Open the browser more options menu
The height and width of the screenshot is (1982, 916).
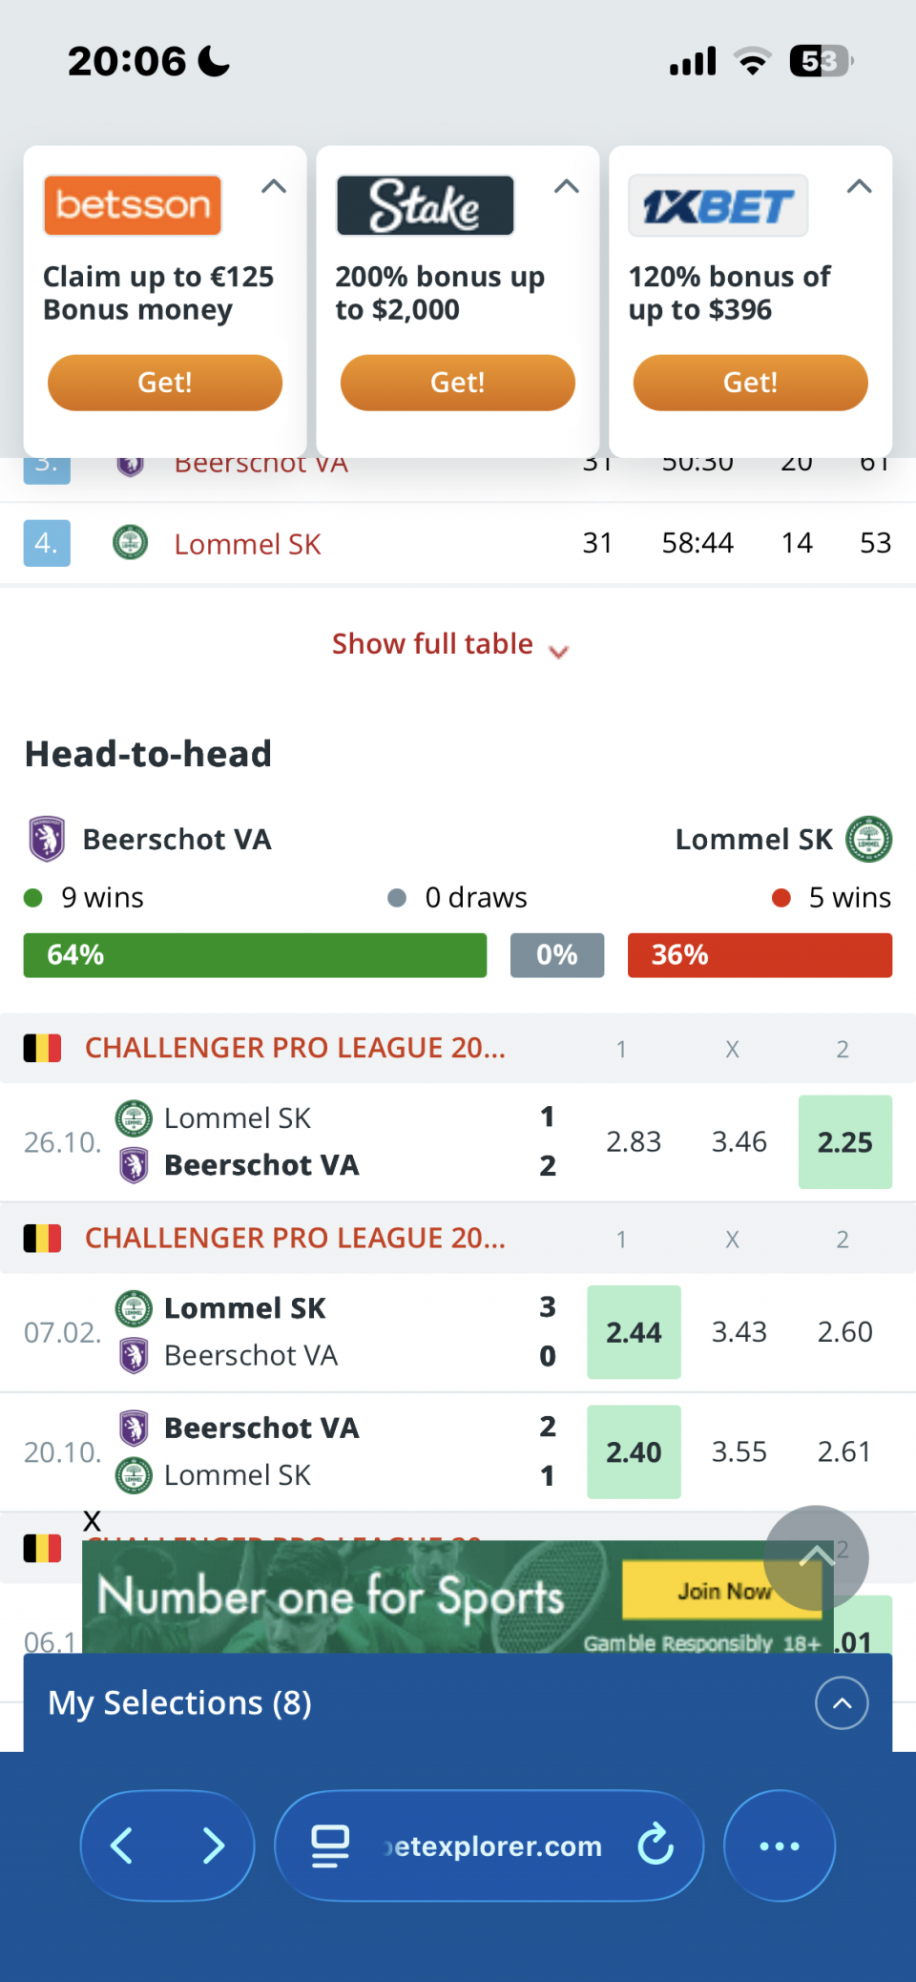[780, 1846]
